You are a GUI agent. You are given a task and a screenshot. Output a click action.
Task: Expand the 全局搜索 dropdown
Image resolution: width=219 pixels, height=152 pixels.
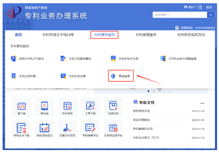(x=162, y=15)
